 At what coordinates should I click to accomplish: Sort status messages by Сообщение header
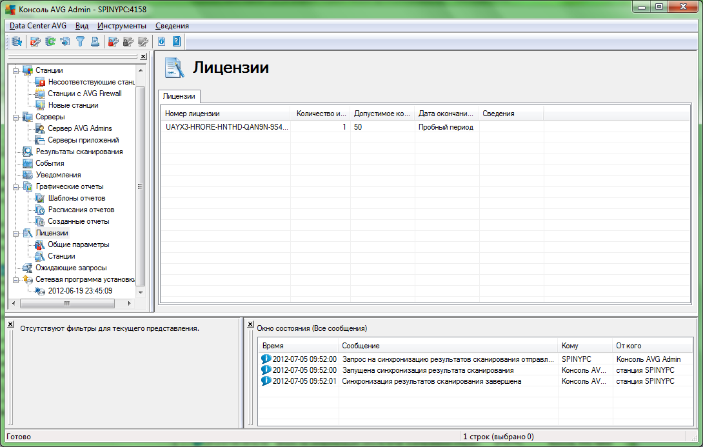tap(448, 346)
